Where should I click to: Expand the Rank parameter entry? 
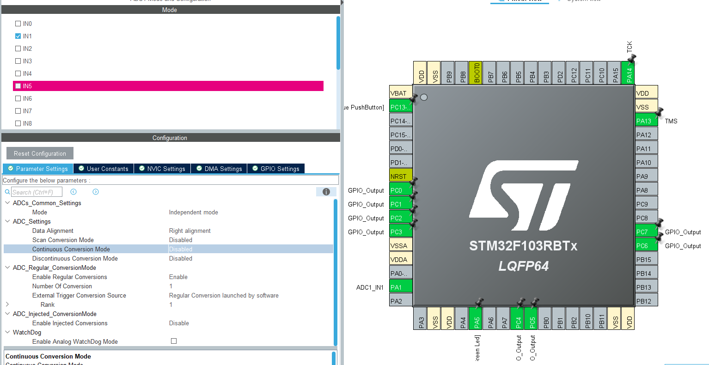[7, 304]
